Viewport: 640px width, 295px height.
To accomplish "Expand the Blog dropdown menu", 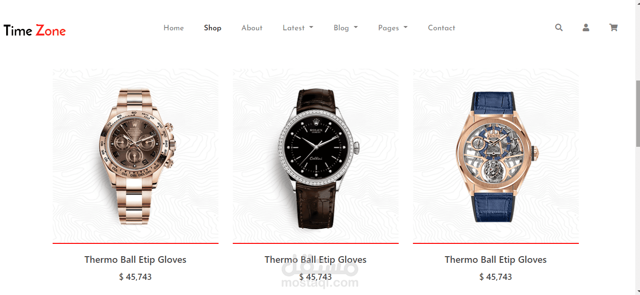I will coord(346,28).
